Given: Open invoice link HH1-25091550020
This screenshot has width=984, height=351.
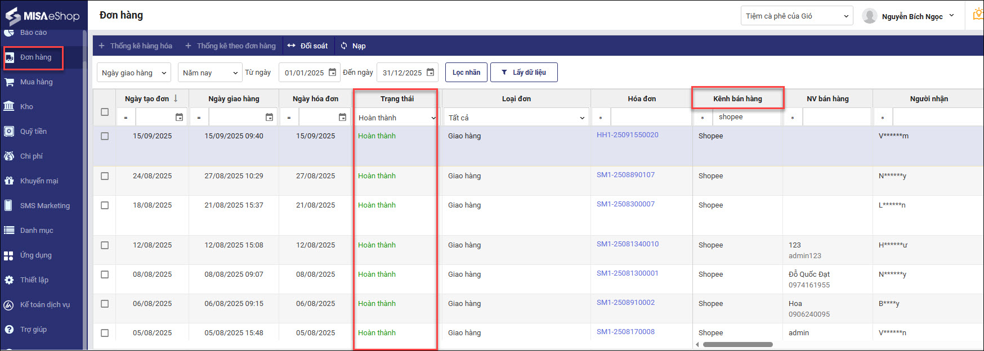Looking at the screenshot, I should (627, 135).
